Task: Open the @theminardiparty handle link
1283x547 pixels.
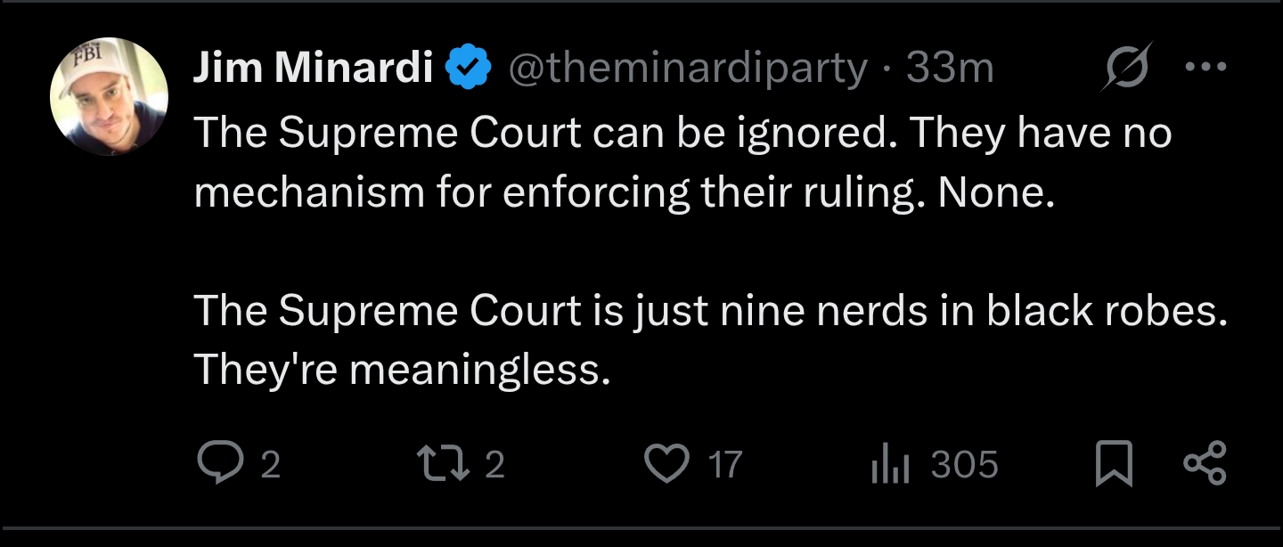Action: [687, 67]
